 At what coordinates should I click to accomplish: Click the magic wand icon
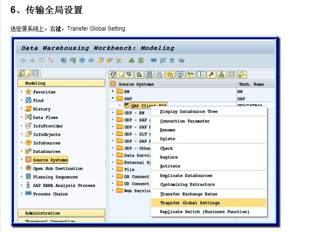(x=119, y=60)
